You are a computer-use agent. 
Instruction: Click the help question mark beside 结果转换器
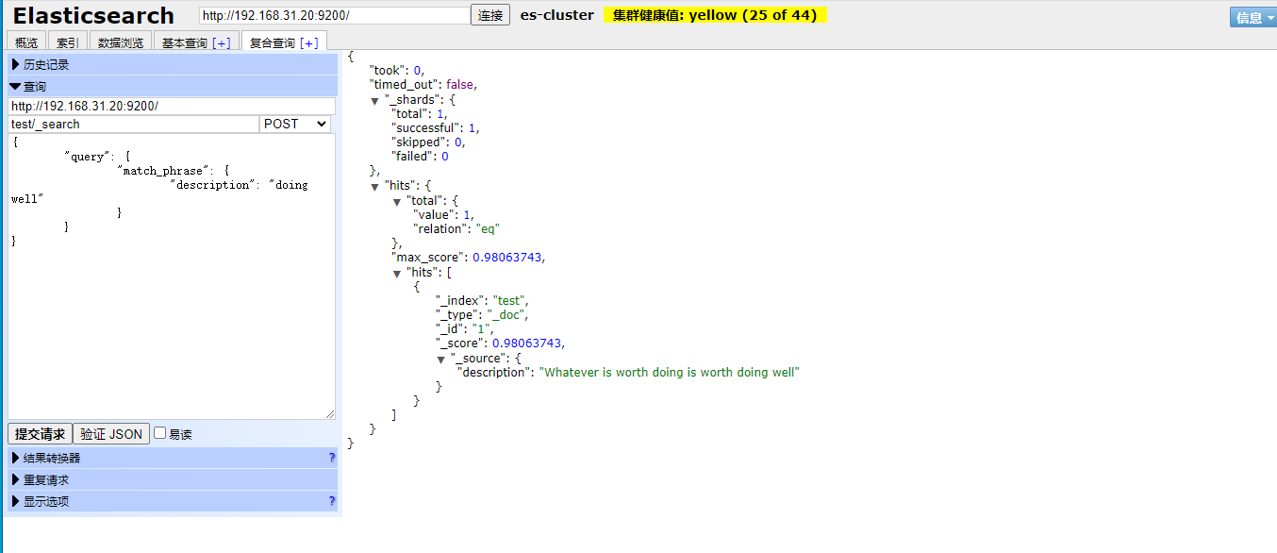point(331,458)
